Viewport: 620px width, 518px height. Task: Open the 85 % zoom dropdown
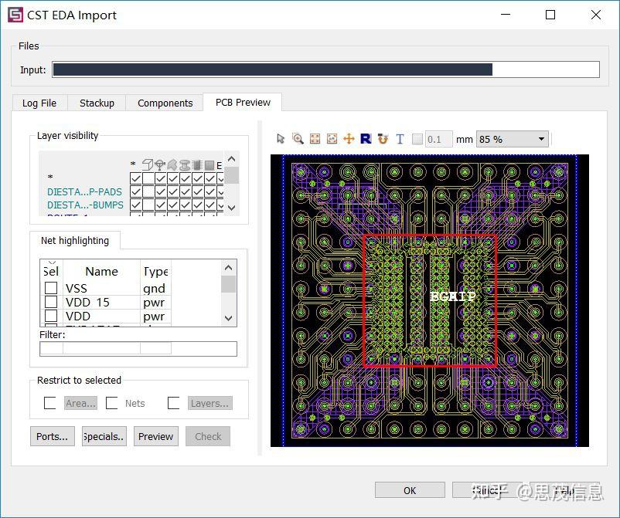pyautogui.click(x=512, y=139)
